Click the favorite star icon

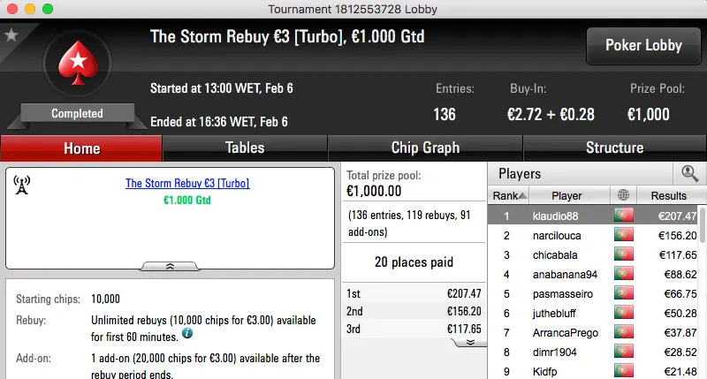coord(11,35)
